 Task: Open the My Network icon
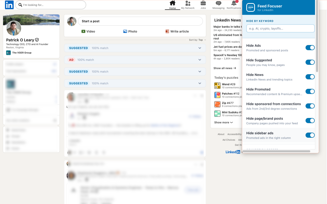[188, 3]
